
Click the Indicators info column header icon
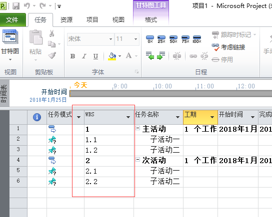(x=37, y=117)
